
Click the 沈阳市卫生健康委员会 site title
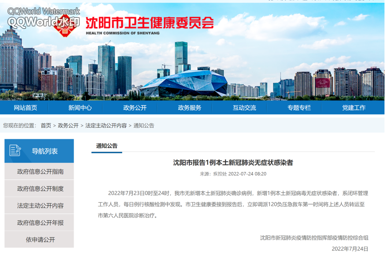pyautogui.click(x=149, y=23)
